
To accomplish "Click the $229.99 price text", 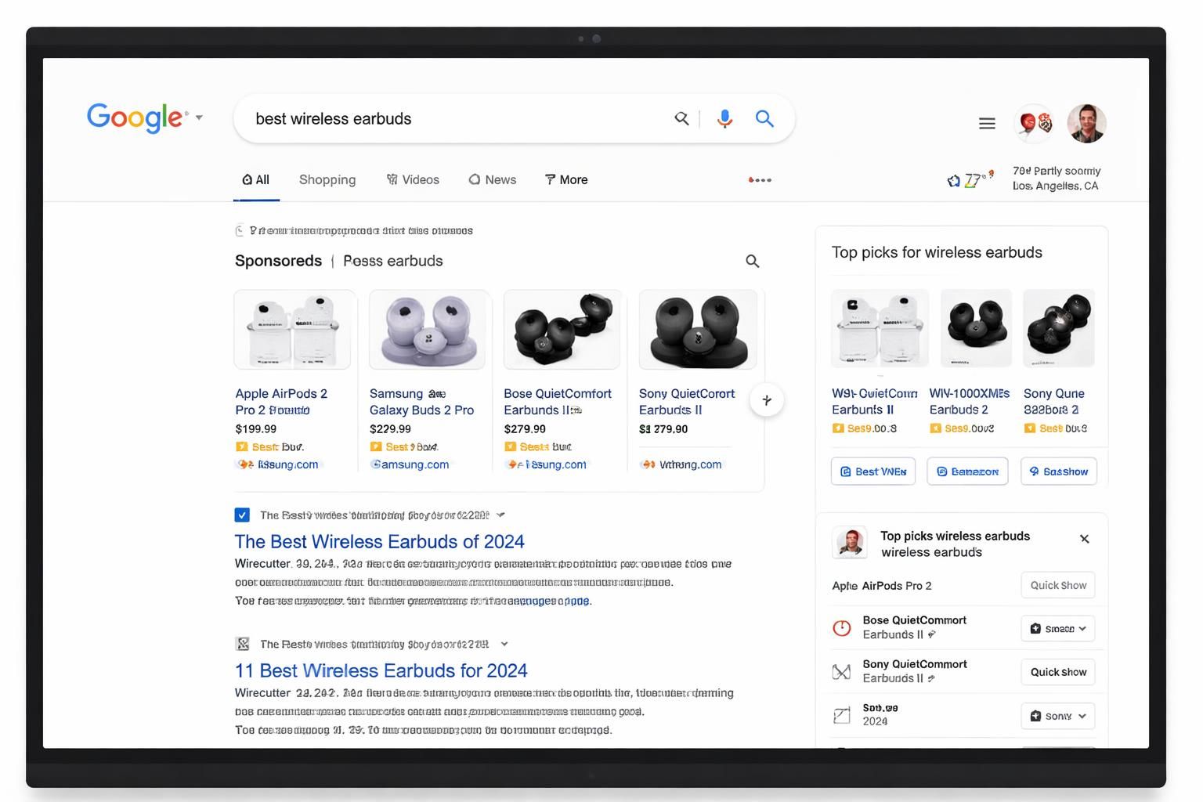I will click(x=390, y=429).
